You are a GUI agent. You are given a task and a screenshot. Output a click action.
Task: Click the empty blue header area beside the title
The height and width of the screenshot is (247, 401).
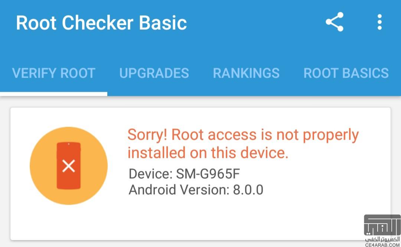(256, 23)
